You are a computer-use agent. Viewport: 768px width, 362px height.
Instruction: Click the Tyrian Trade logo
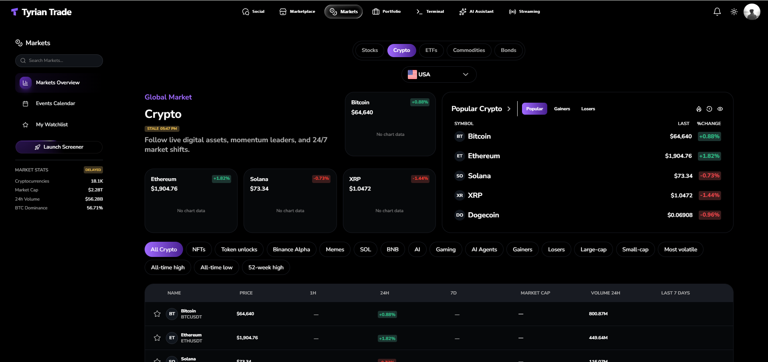41,12
